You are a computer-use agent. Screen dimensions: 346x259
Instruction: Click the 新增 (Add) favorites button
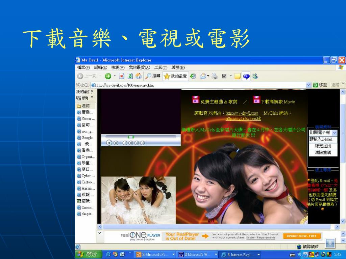[82, 98]
